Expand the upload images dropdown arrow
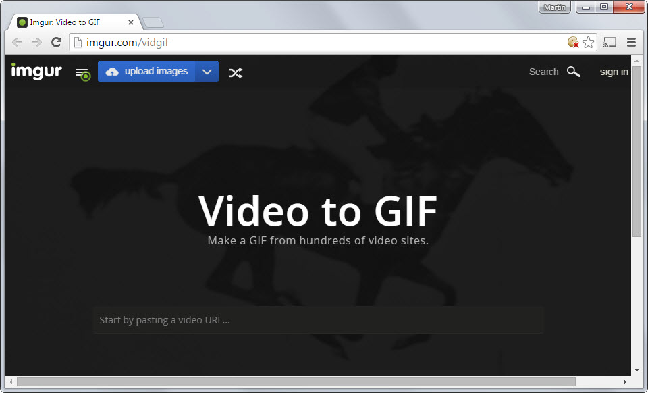 point(207,72)
